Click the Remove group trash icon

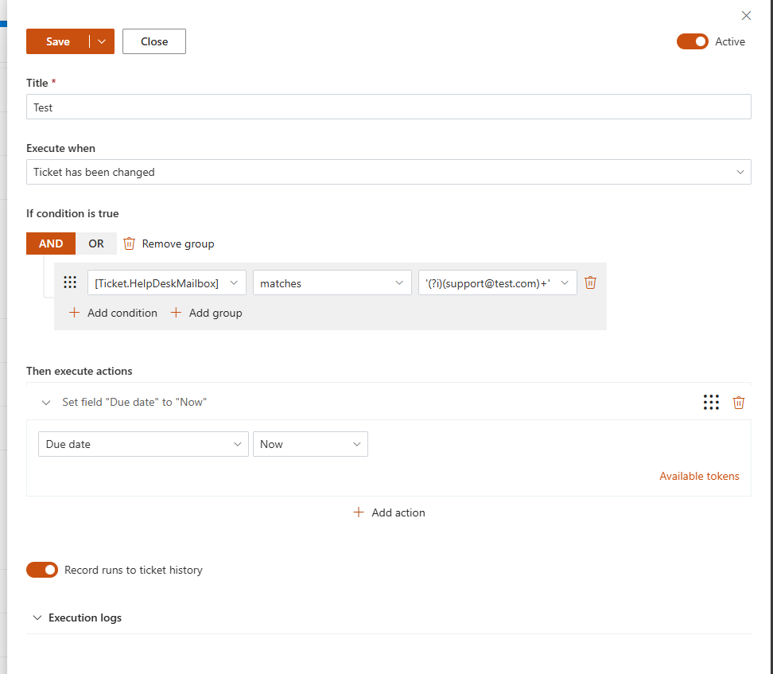tap(130, 243)
